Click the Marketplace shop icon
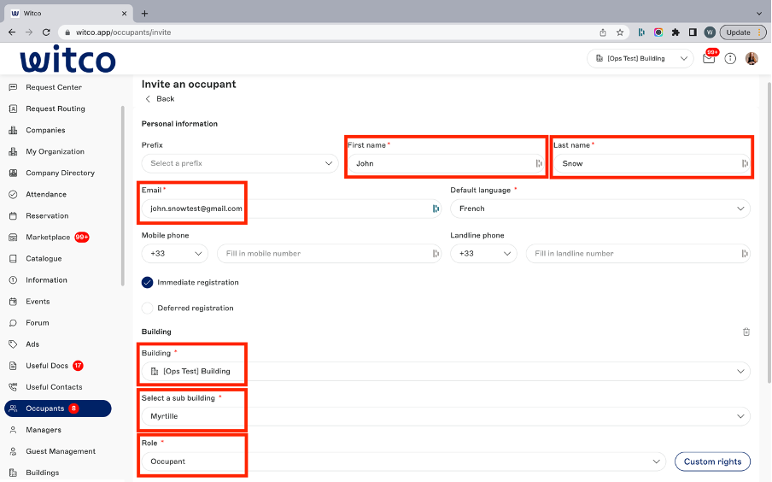The height and width of the screenshot is (482, 772). pos(14,237)
